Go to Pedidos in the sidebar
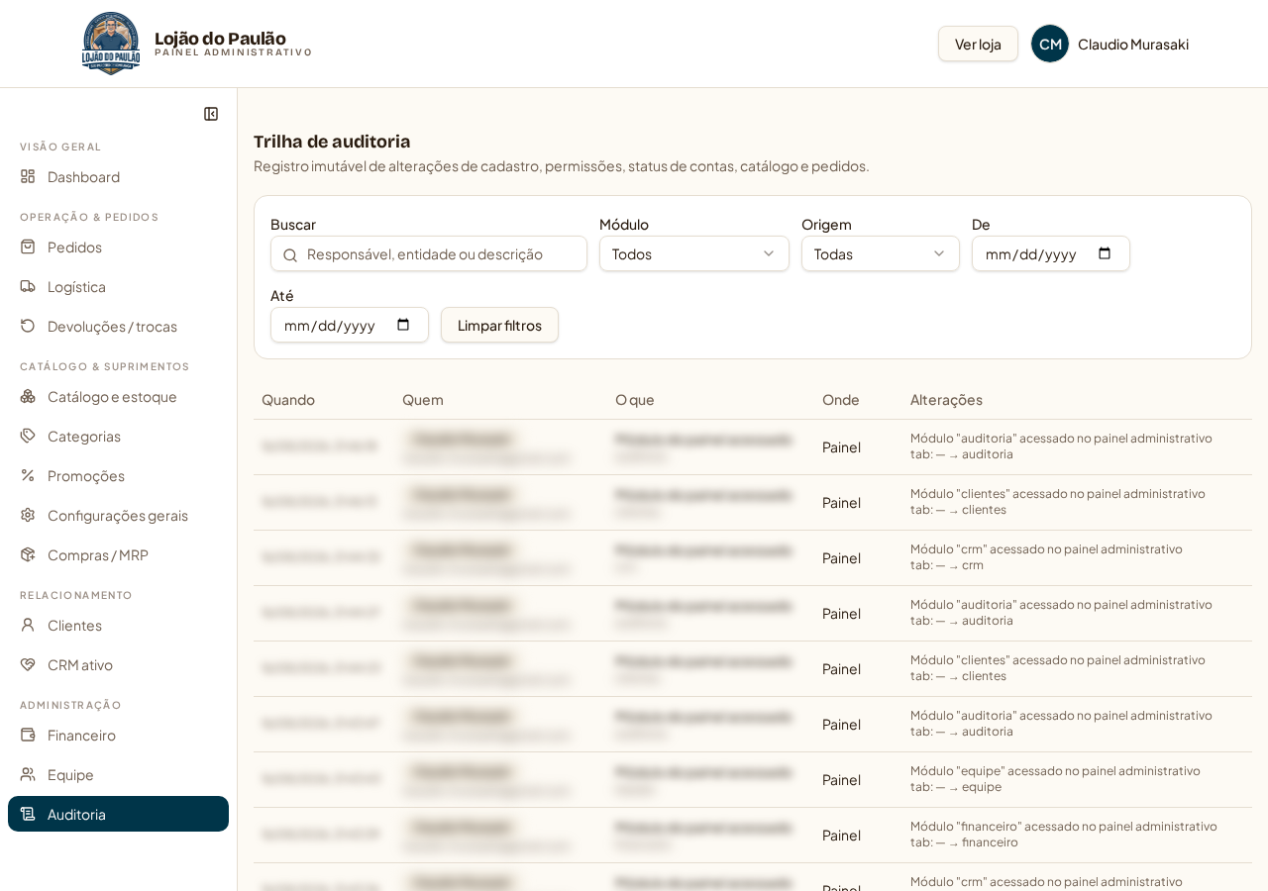The image size is (1268, 891). [118, 247]
